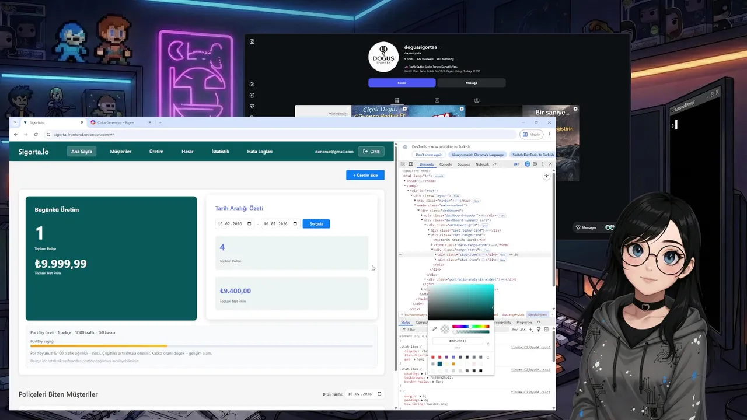Open İstatistik page
This screenshot has height=420, width=747.
(220, 152)
